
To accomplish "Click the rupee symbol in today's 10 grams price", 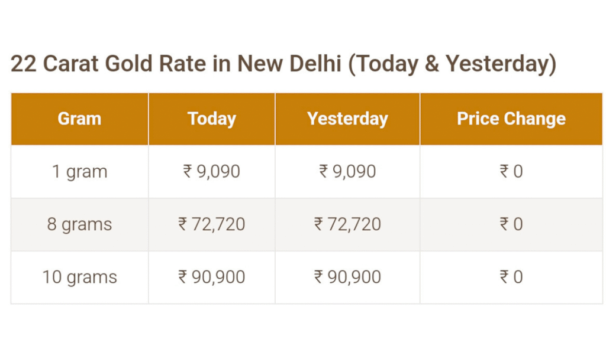I will tap(182, 277).
